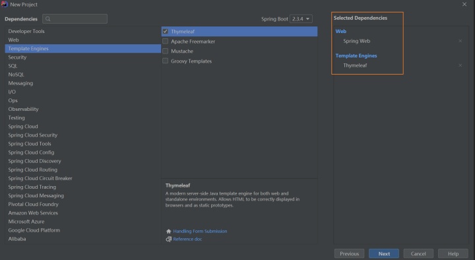Click the Next button
This screenshot has height=260, width=475.
coord(384,253)
